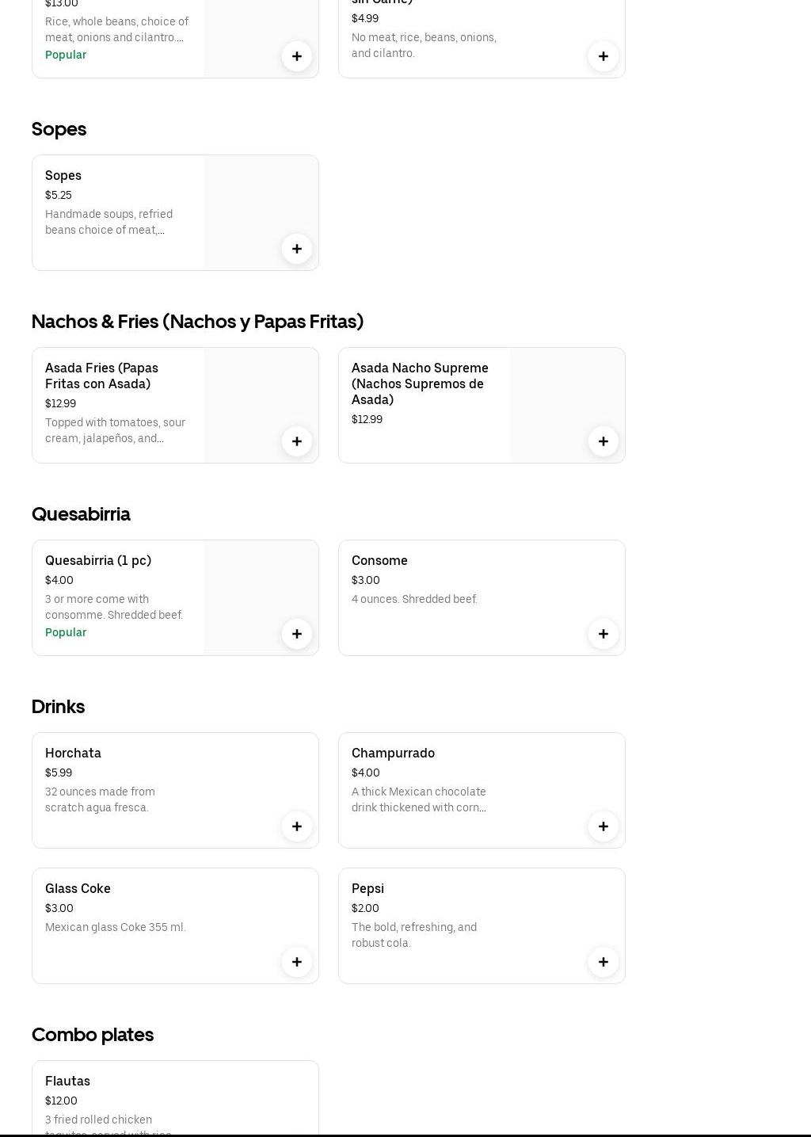811x1137 pixels.
Task: Open the Sopes item title
Action: coord(63,176)
